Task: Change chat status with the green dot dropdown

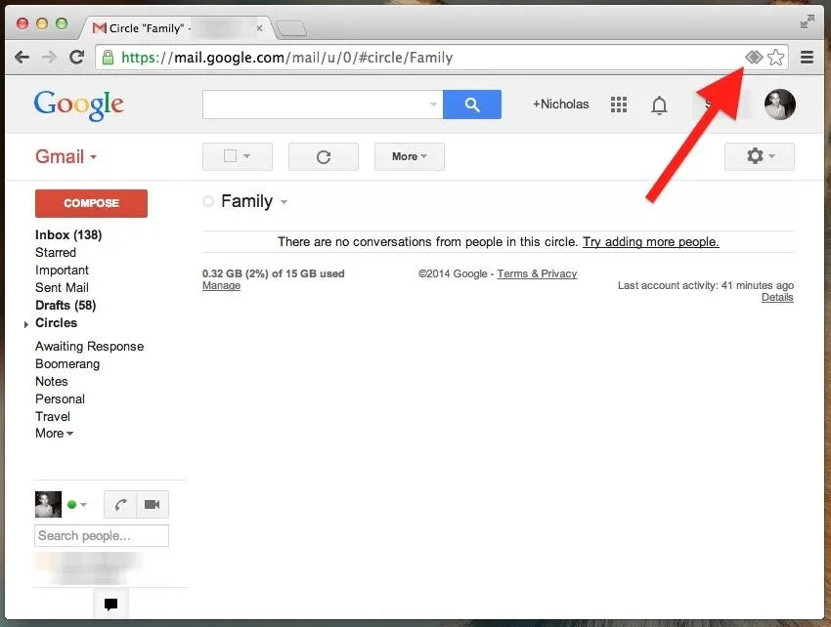Action: 77,505
